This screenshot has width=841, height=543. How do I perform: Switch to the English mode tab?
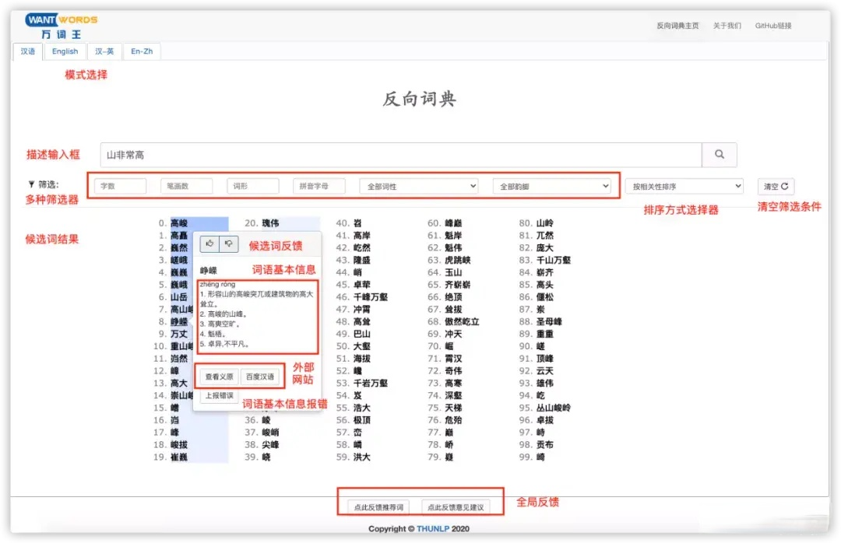click(x=65, y=51)
